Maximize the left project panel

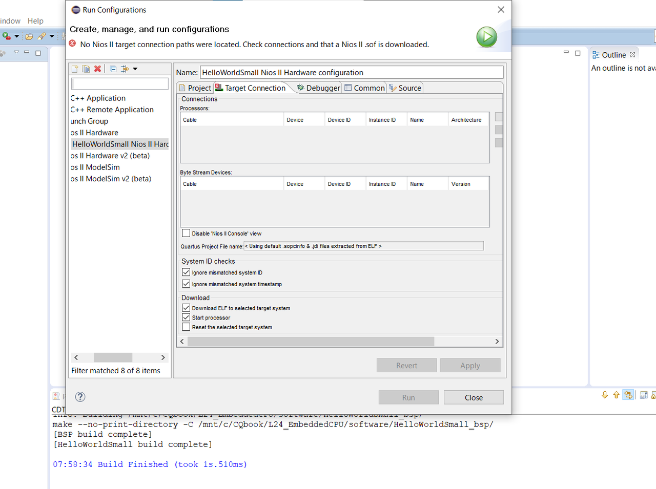pyautogui.click(x=38, y=53)
